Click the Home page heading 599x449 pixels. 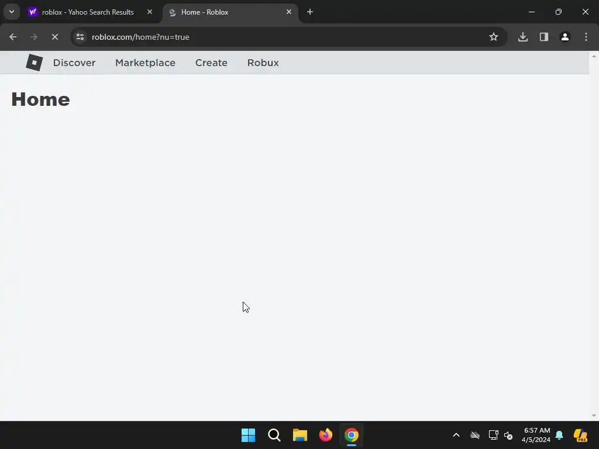[40, 99]
